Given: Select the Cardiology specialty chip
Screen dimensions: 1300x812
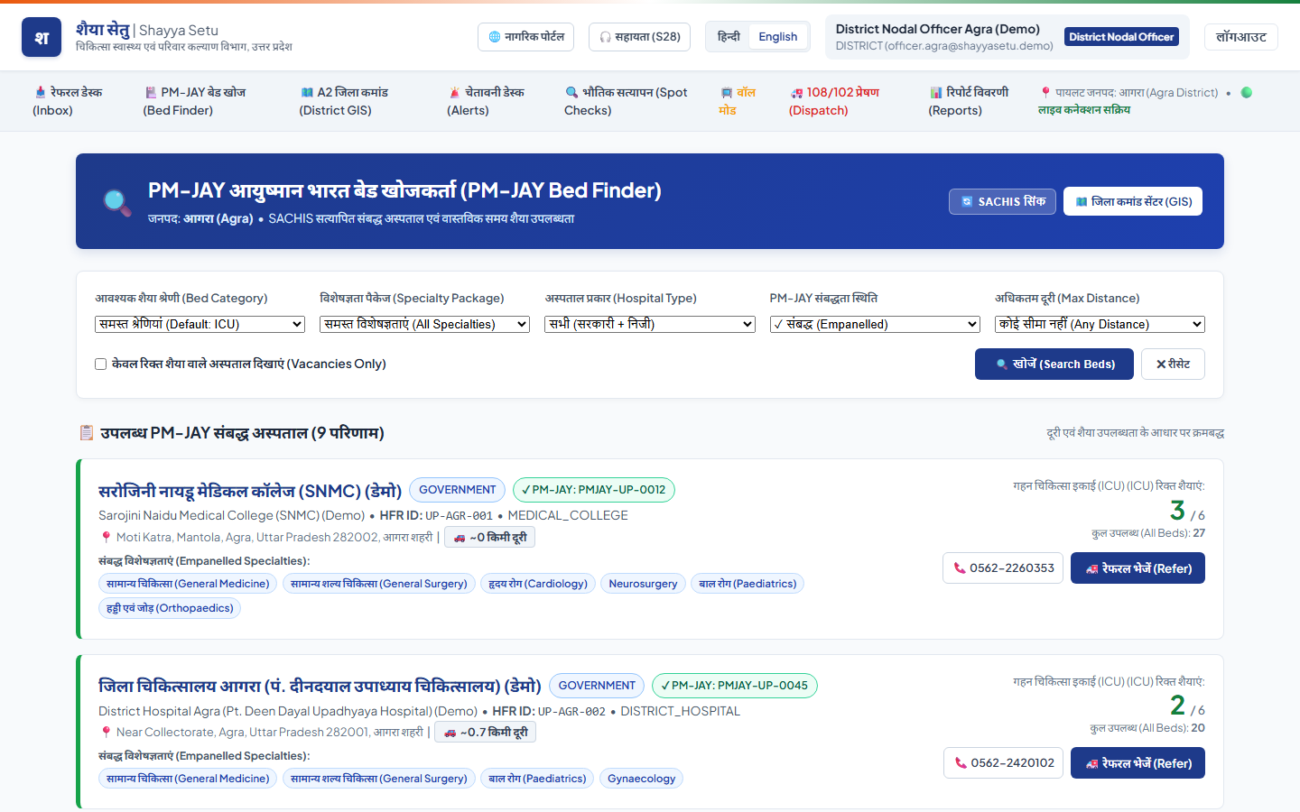Looking at the screenshot, I should click(538, 584).
